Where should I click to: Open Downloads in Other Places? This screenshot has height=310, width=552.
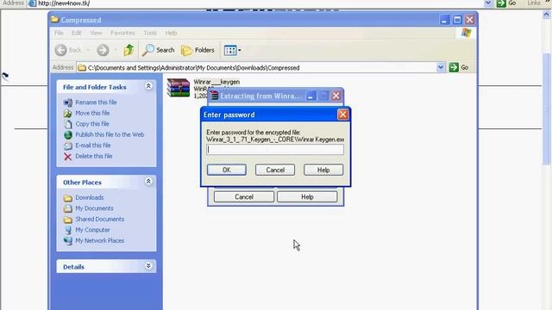90,197
